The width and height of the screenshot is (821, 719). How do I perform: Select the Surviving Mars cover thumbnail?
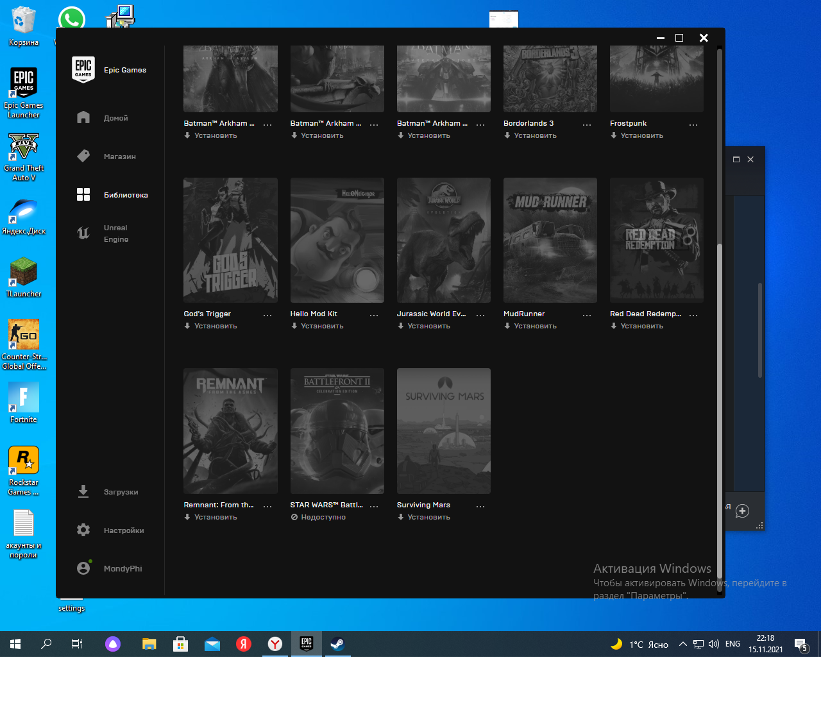click(x=443, y=431)
